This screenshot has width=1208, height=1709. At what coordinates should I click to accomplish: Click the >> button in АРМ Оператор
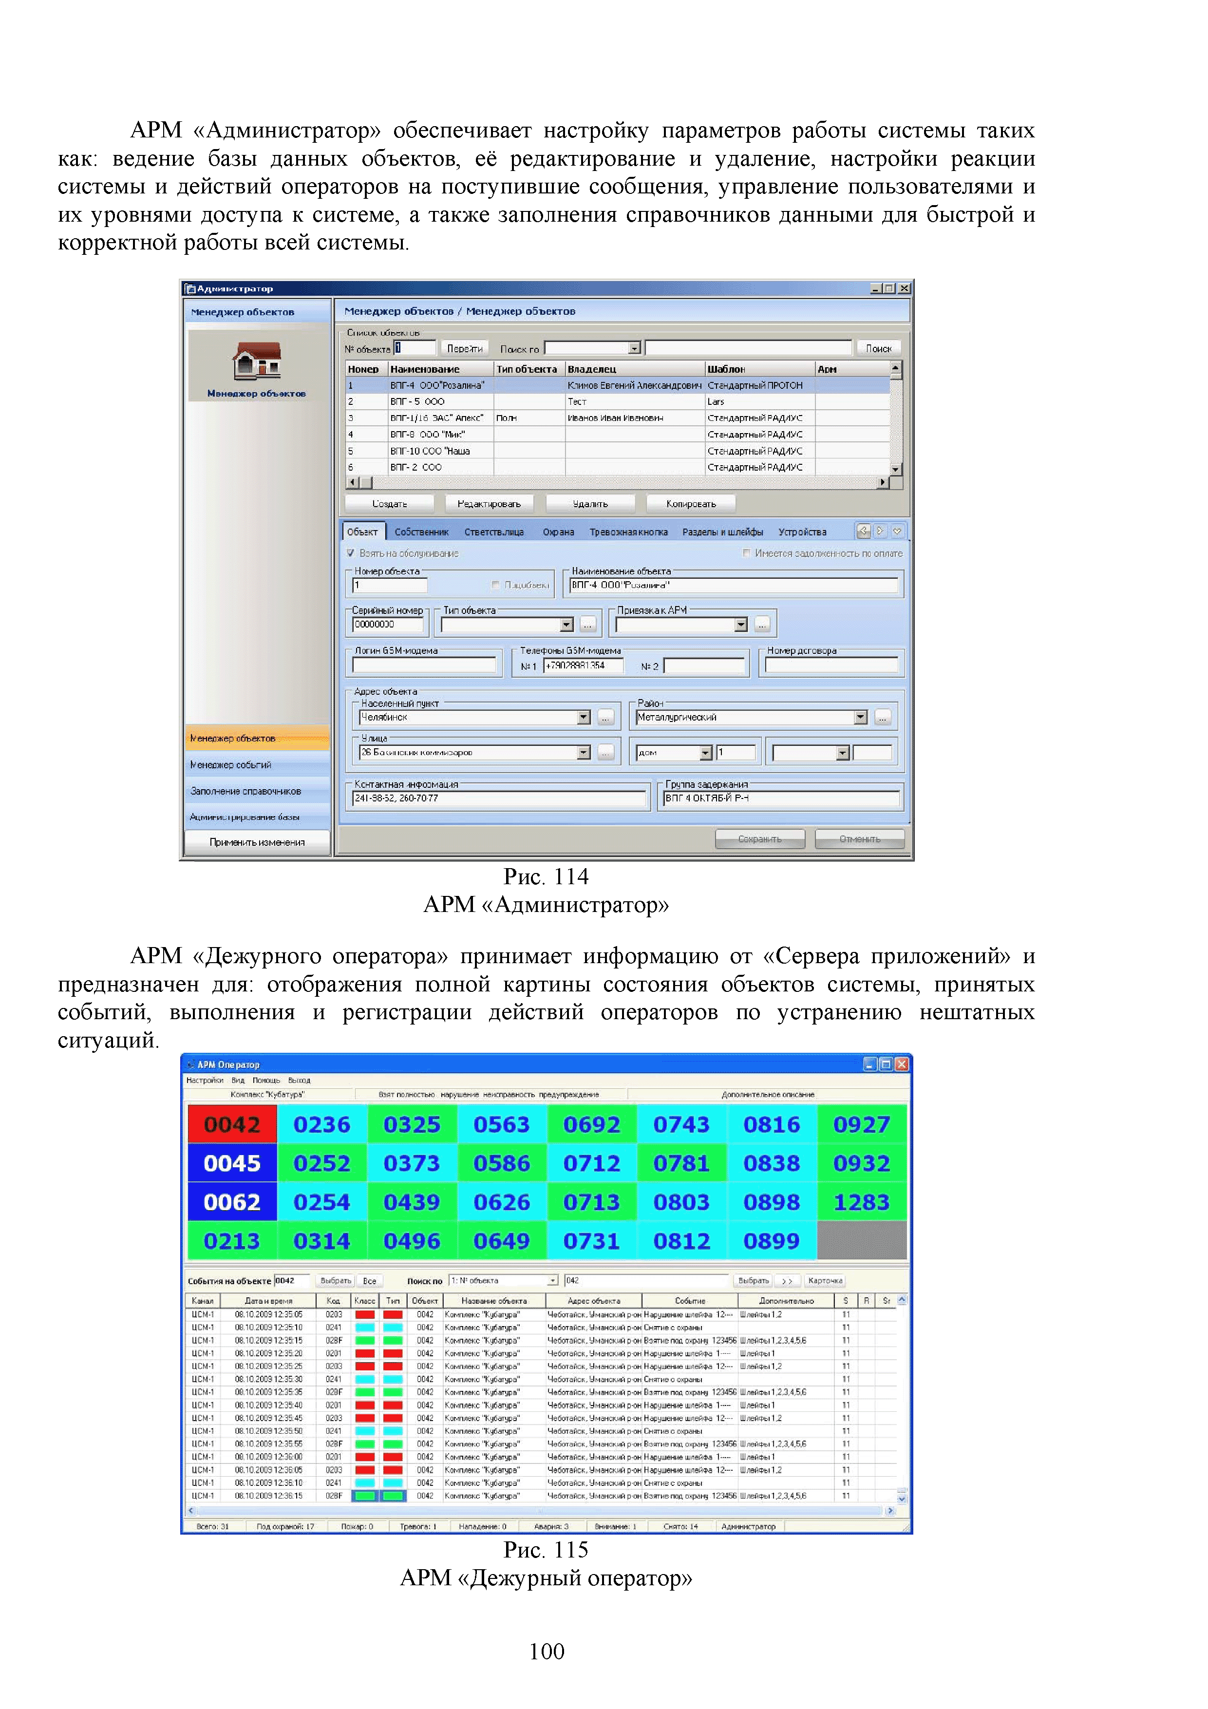[787, 1281]
